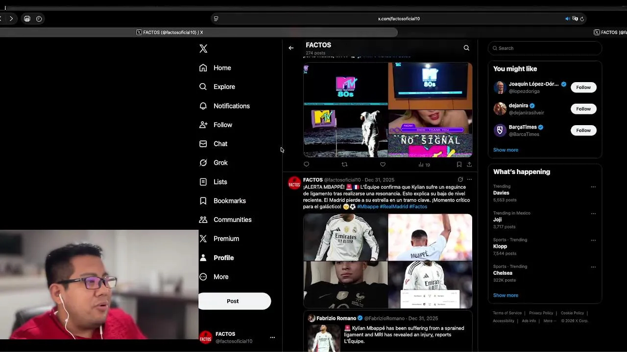The height and width of the screenshot is (352, 627).
Task: Open options for the Davies trend
Action: (593, 187)
